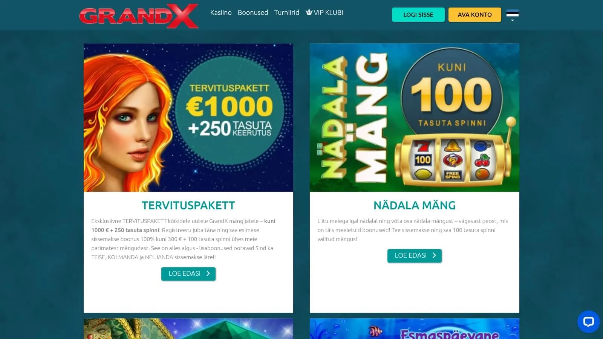603x339 pixels.
Task: Click arrow icon on Nädala mäng Loe edasi
Action: tap(434, 255)
